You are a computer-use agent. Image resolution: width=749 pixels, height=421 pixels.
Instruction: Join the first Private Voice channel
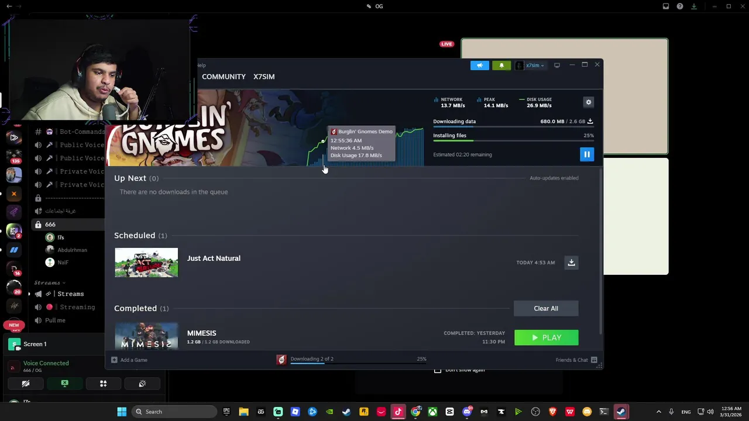pos(69,171)
